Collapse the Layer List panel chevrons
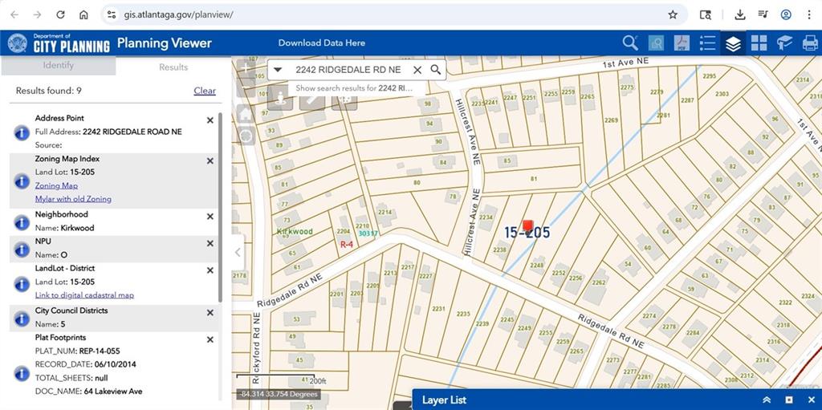This screenshot has width=822, height=410. point(767,400)
